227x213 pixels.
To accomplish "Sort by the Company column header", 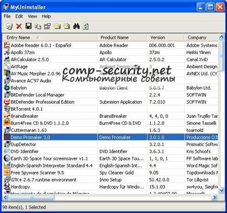I will pyautogui.click(x=201, y=37).
